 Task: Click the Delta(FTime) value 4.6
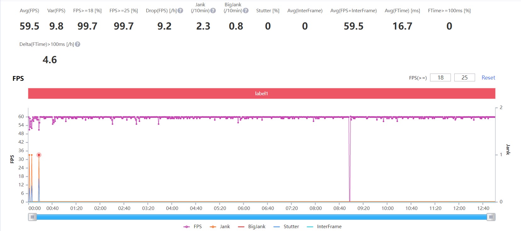[50, 60]
